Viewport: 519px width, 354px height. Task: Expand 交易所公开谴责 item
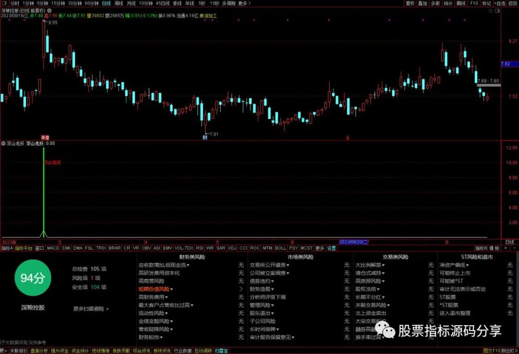coord(270,265)
